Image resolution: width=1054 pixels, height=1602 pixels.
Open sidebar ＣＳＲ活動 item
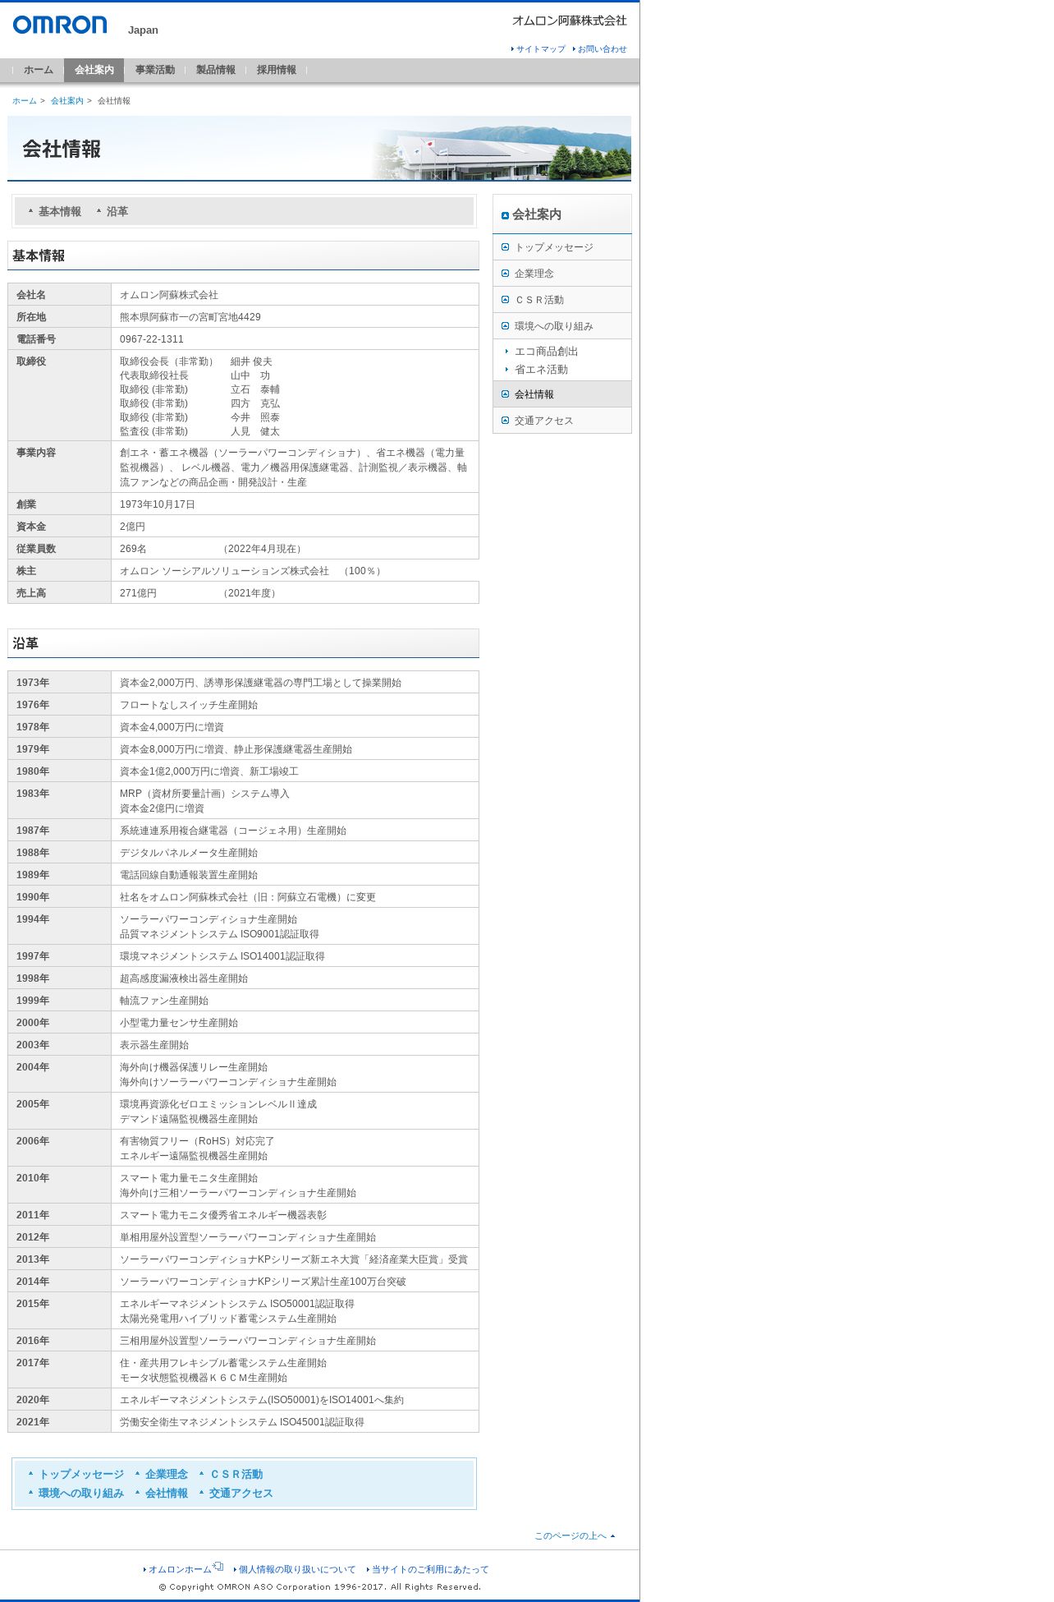562,300
